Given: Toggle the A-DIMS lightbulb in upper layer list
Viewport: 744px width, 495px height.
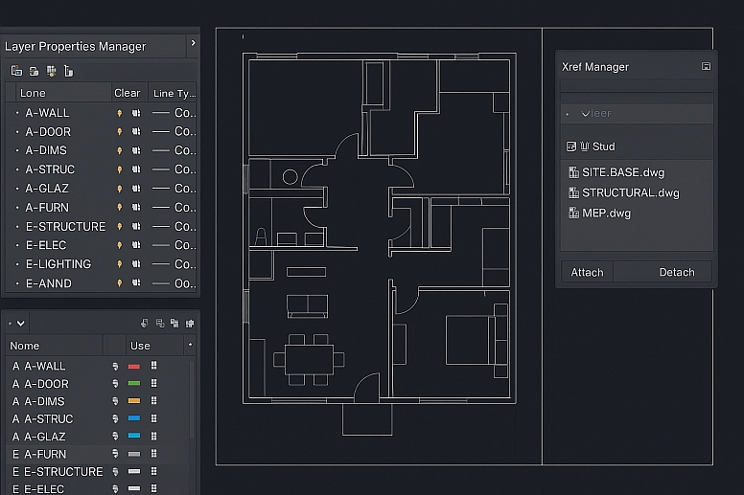Looking at the screenshot, I should pyautogui.click(x=120, y=150).
